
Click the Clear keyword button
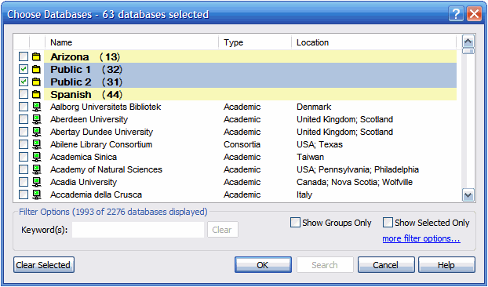point(223,230)
